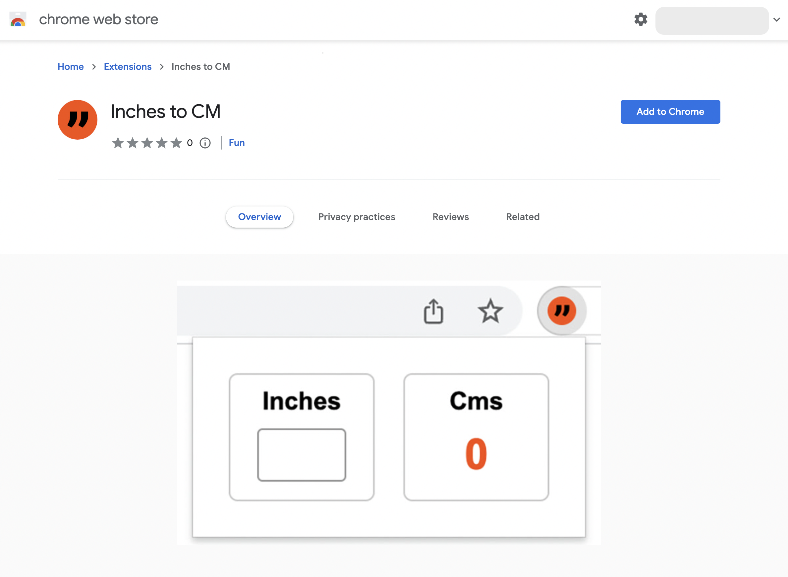This screenshot has width=788, height=577.
Task: Expand the account dropdown arrow
Action: tap(776, 20)
